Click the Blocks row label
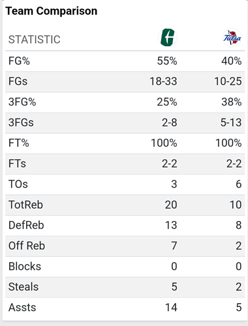 25,267
